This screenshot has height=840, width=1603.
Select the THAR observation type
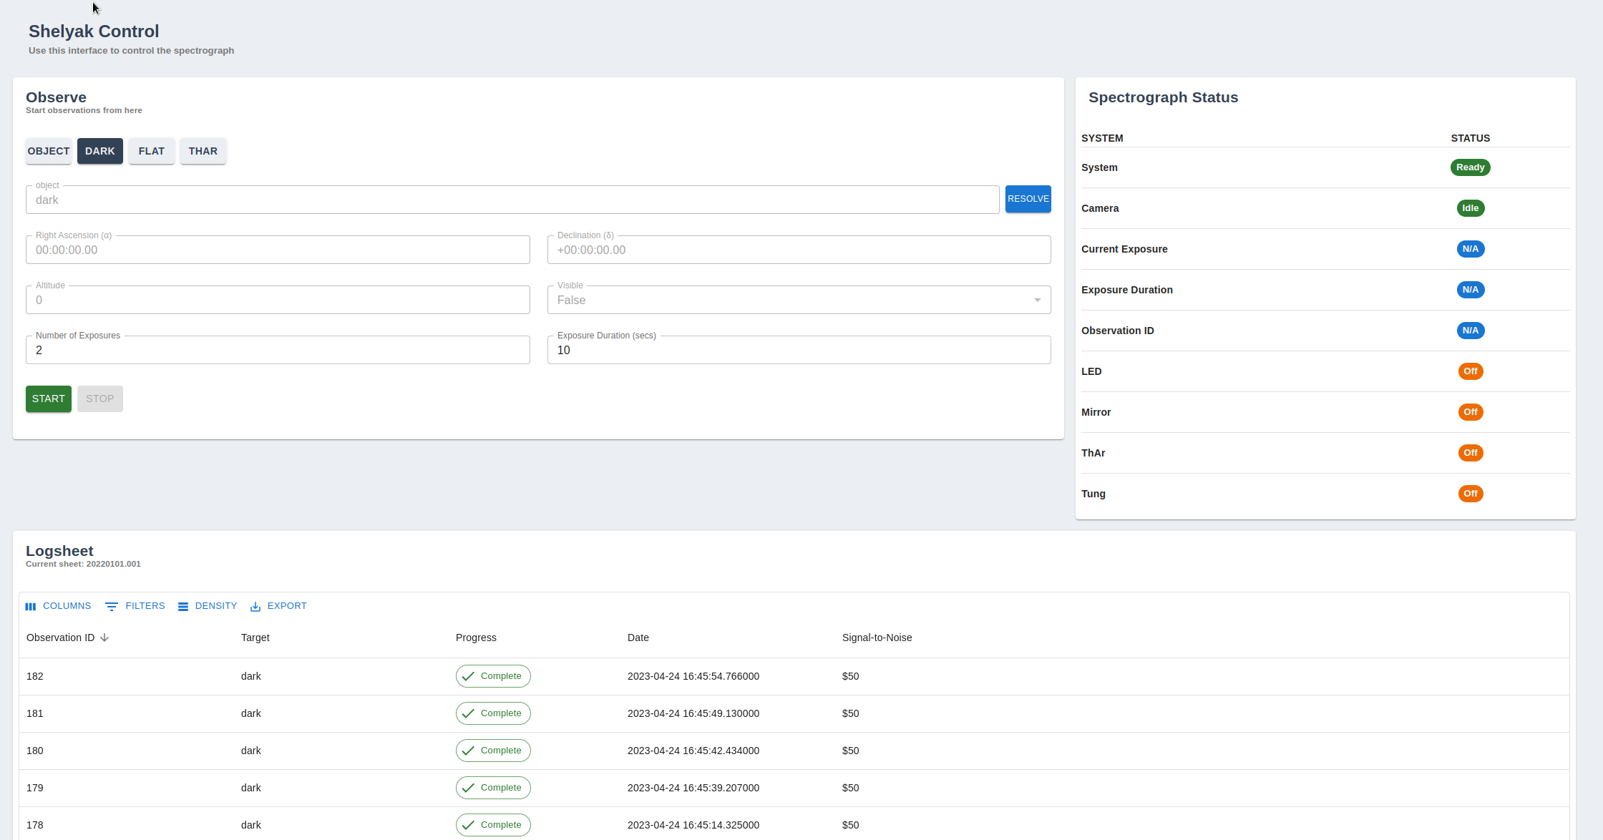(x=203, y=151)
